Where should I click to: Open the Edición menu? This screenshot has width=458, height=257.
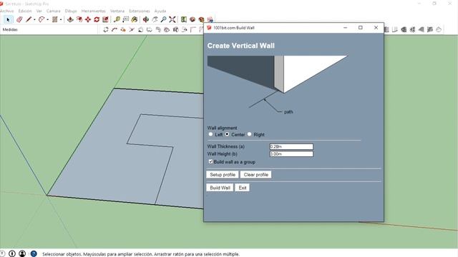click(x=25, y=11)
